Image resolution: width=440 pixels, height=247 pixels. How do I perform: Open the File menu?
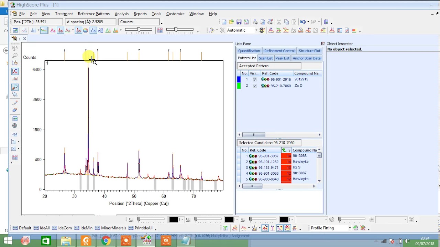pyautogui.click(x=22, y=14)
